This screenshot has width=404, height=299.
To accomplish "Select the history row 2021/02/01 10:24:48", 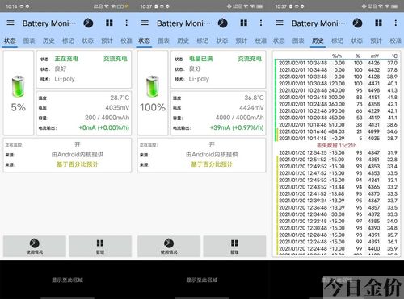I will pos(338,104).
